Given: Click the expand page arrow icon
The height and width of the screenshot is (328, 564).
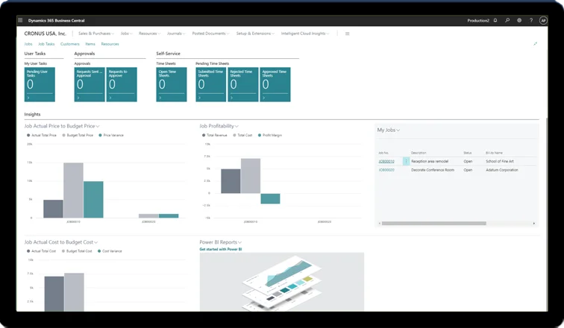Looking at the screenshot, I should pos(536,44).
